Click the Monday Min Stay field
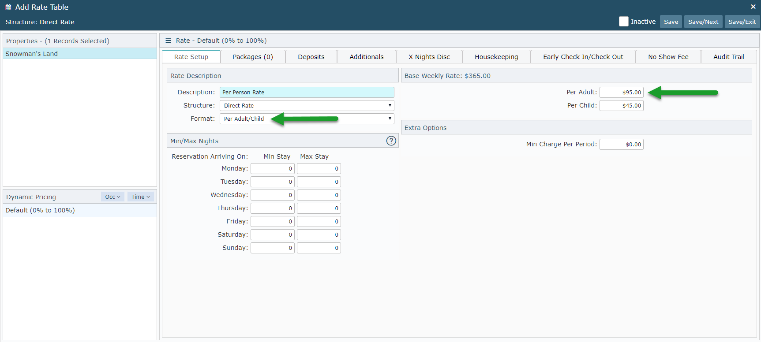 [273, 168]
